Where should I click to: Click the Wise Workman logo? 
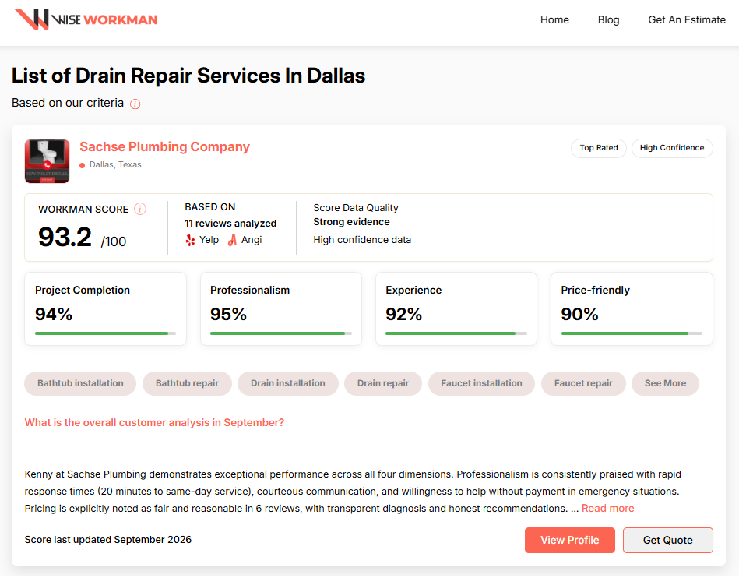pyautogui.click(x=86, y=19)
